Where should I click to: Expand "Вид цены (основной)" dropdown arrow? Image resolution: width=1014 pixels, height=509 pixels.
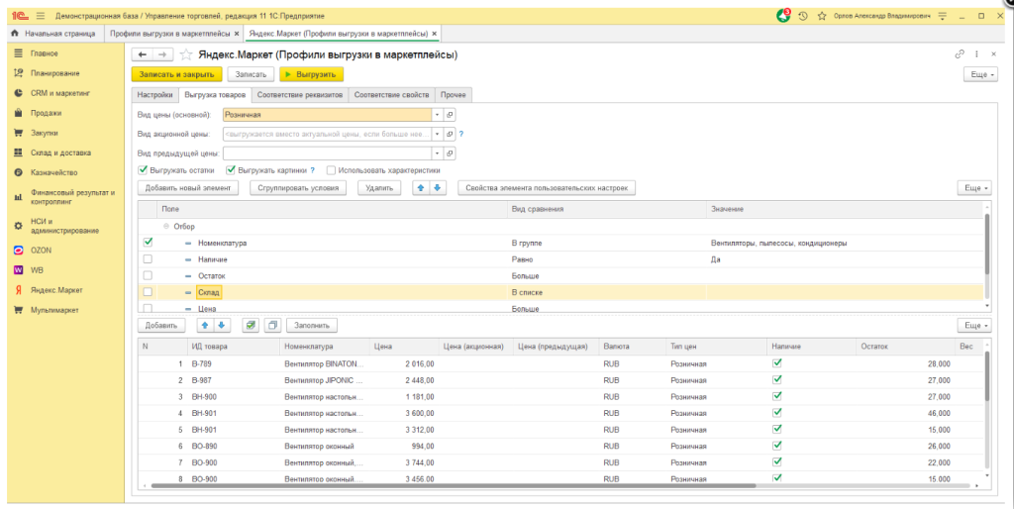(437, 115)
